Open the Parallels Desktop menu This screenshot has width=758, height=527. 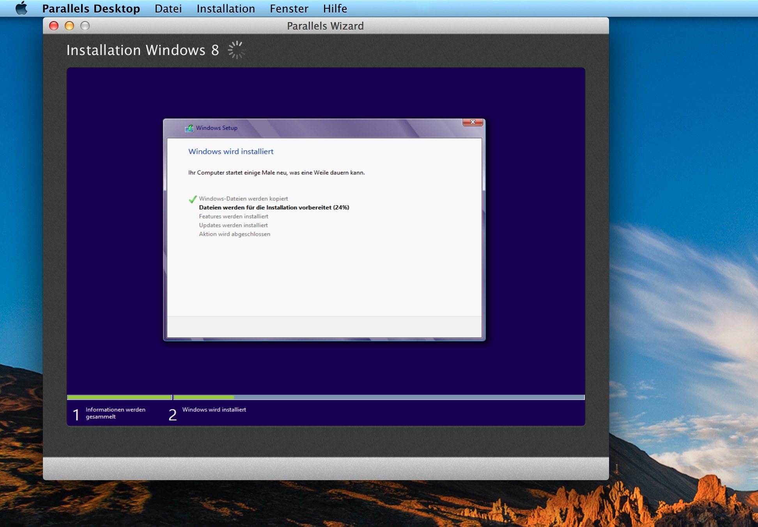pos(91,8)
